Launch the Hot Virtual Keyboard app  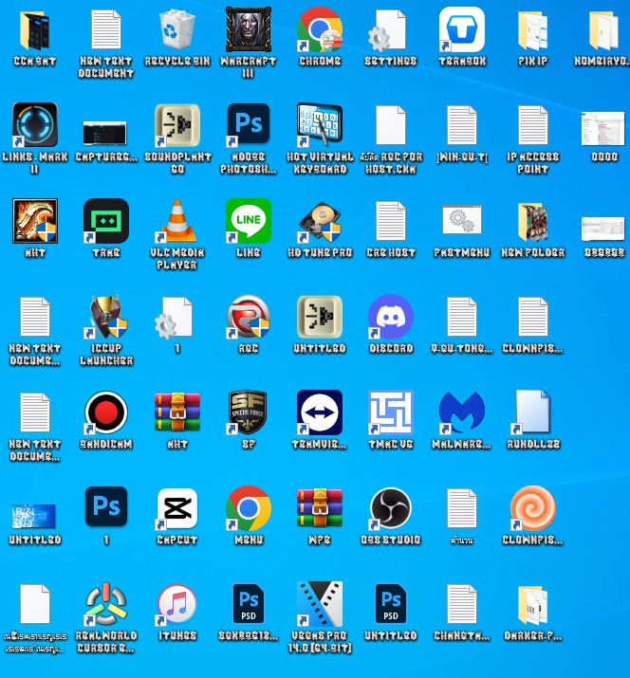click(x=320, y=126)
